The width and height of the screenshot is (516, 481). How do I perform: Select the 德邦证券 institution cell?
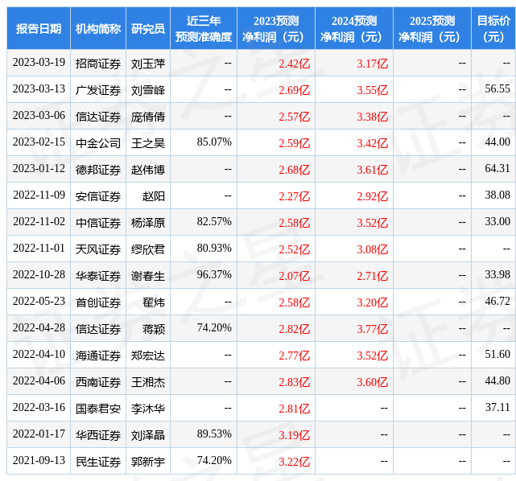(x=98, y=170)
